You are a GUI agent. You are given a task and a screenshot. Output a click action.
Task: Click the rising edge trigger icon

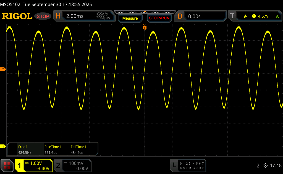245,16
